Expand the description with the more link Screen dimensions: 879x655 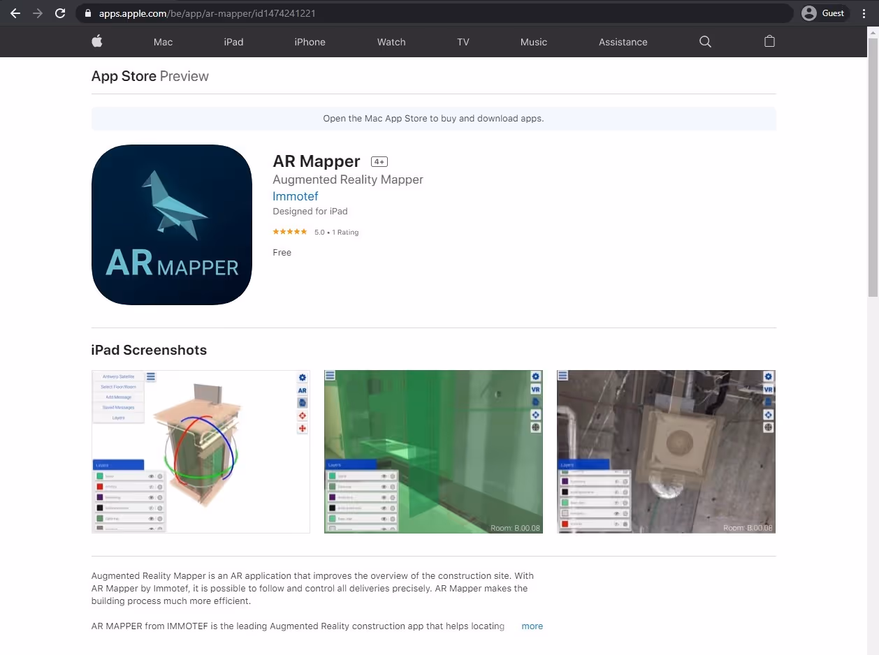(532, 626)
